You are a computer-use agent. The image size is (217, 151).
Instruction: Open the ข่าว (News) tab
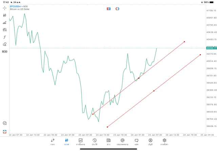click(x=108, y=142)
